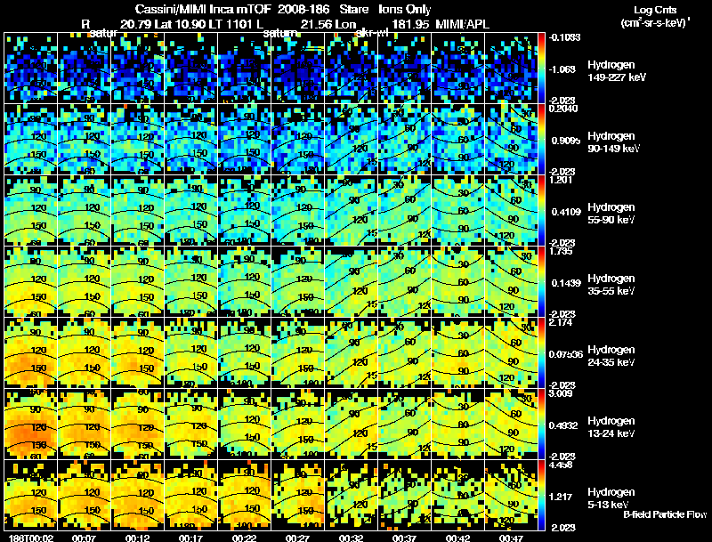712x542 pixels.
Task: Select the 'Hydrogen 90-149 keV' row label
Action: (614, 142)
